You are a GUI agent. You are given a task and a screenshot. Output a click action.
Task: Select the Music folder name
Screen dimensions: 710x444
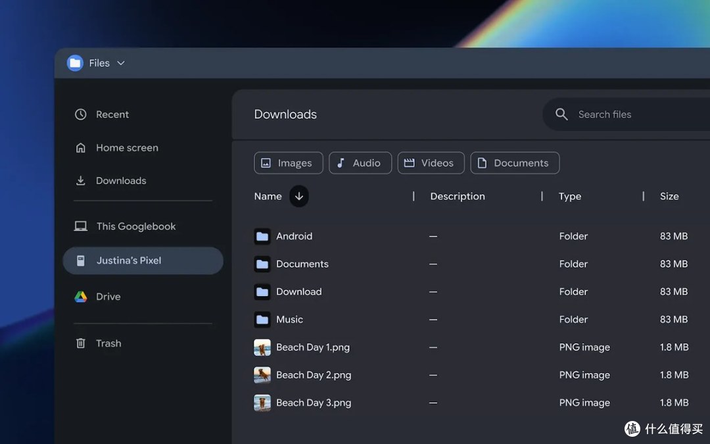pos(289,320)
